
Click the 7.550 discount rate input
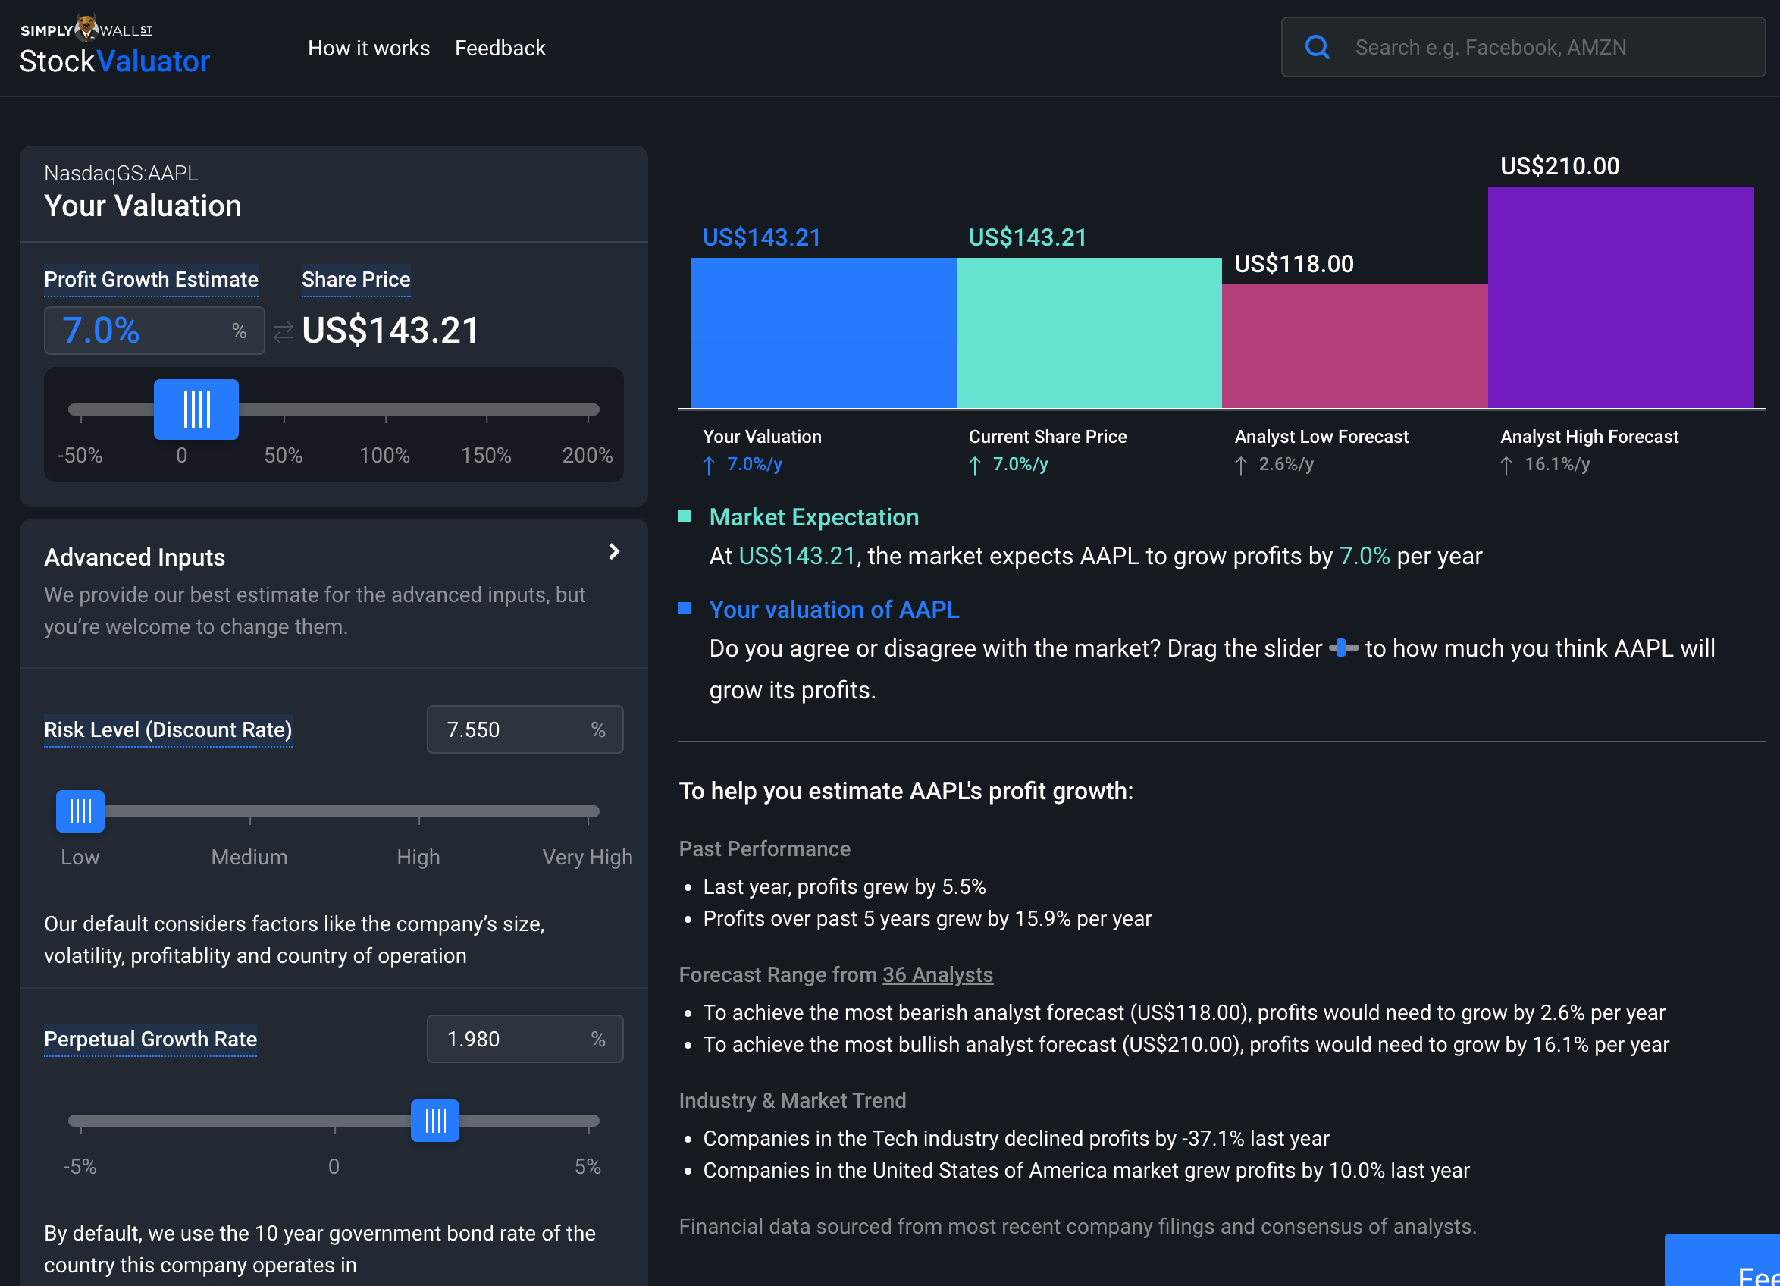click(525, 729)
